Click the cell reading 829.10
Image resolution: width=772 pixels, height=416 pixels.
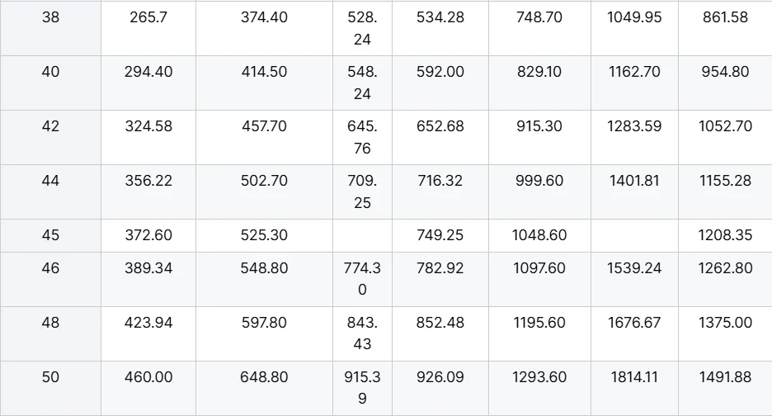pyautogui.click(x=539, y=72)
